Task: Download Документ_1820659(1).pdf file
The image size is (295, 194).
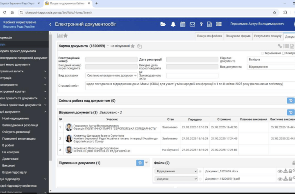Action: [x=286, y=178]
